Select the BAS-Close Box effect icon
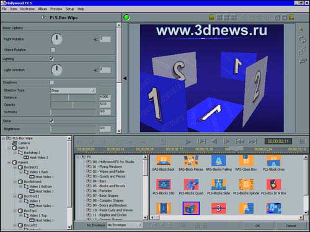310x232 pixels. pyautogui.click(x=246, y=161)
